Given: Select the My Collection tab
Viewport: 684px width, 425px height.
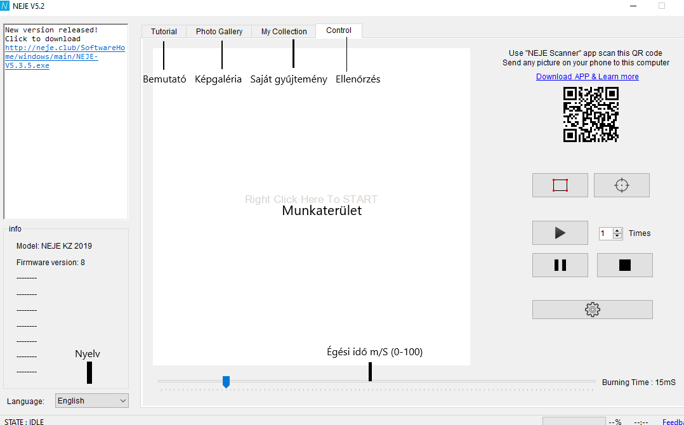Looking at the screenshot, I should tap(284, 32).
